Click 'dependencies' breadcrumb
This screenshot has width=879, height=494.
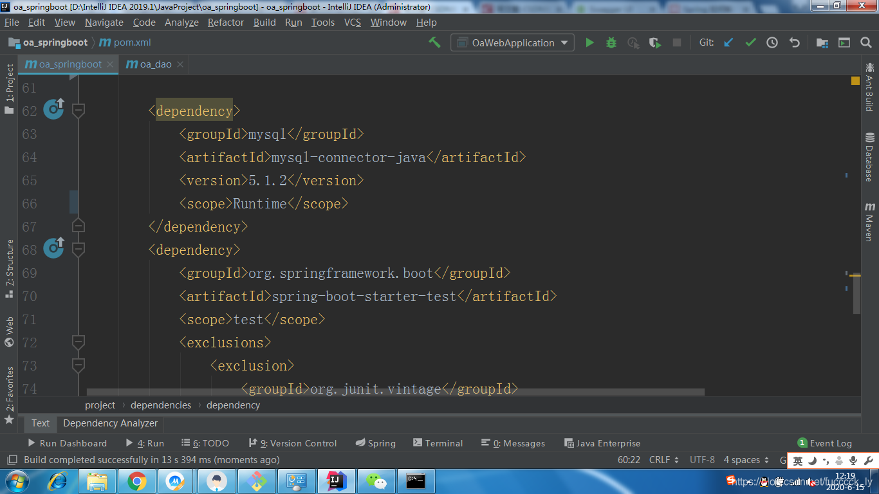point(161,405)
